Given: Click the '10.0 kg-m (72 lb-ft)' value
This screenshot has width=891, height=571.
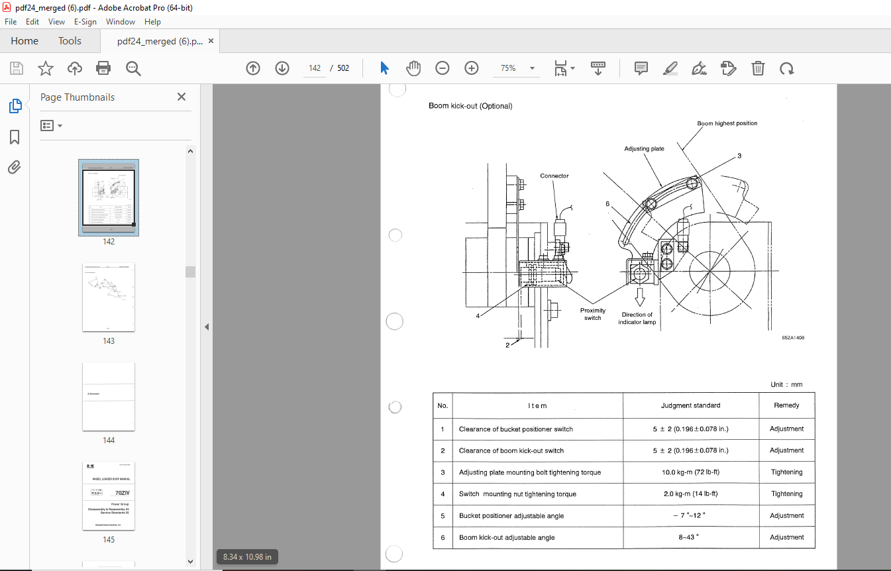Looking at the screenshot, I should pos(690,472).
